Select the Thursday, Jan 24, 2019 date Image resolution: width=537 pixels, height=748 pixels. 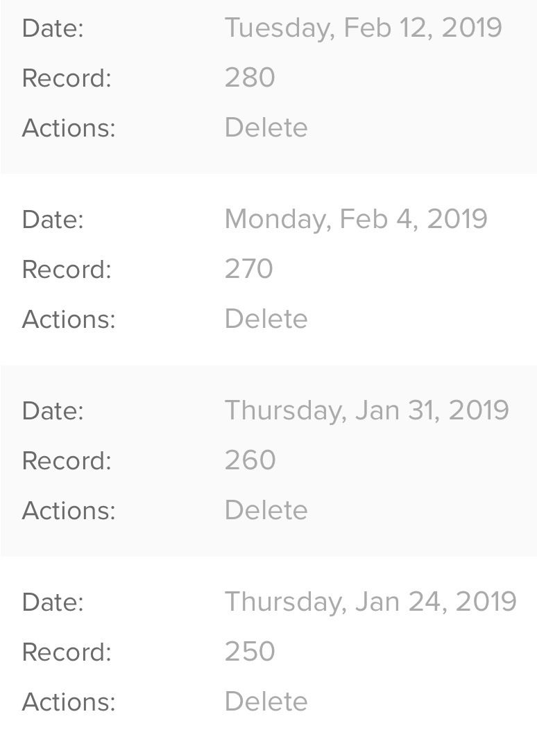(370, 602)
